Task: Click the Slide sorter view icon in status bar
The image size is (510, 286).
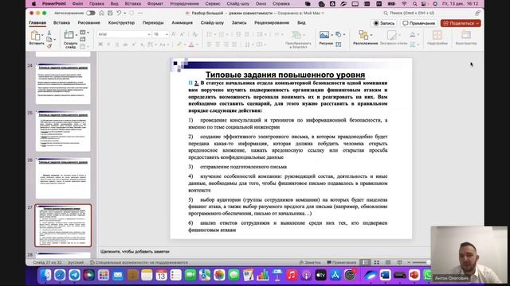Action: (377, 262)
